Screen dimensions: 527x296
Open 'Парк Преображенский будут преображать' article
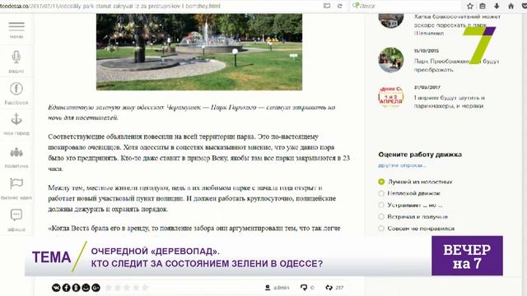456,66
